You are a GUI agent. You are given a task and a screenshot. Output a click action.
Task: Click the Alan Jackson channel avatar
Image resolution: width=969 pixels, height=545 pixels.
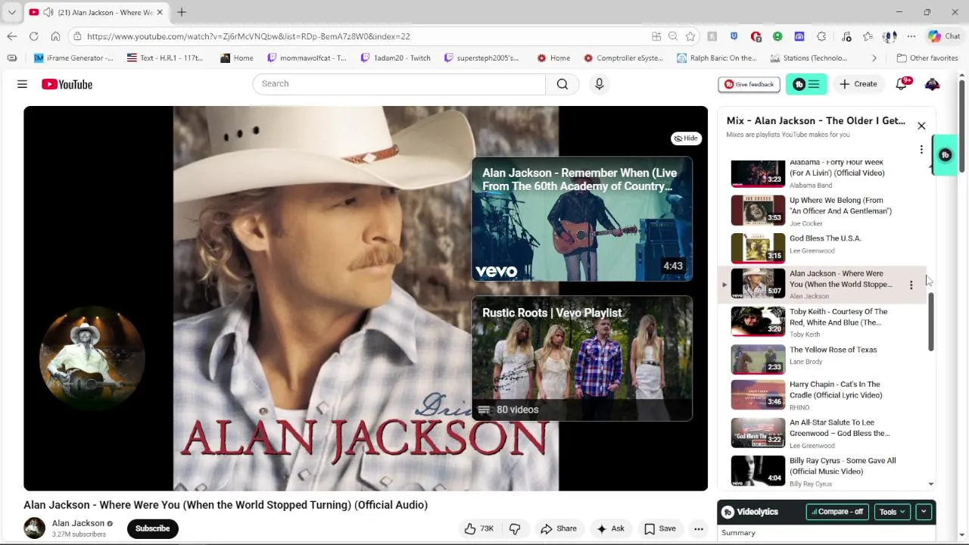pos(34,528)
